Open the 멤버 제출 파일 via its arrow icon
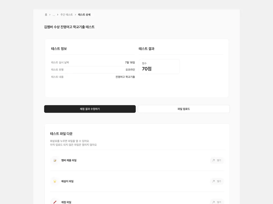 coord(214,160)
